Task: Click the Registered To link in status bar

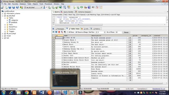Action: (x=159, y=89)
